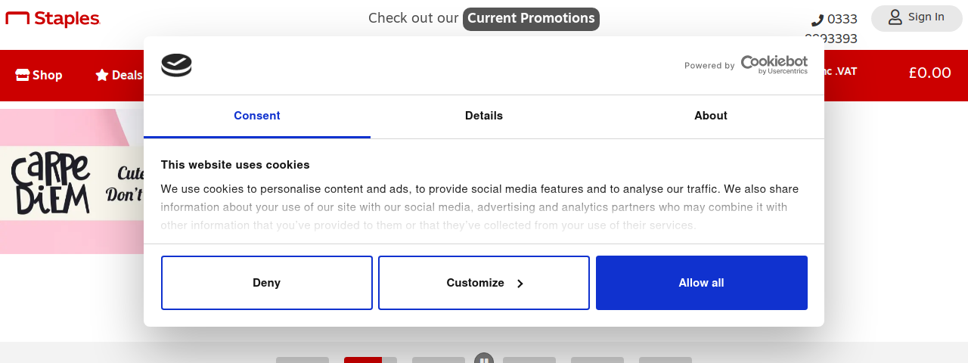Image resolution: width=968 pixels, height=363 pixels.
Task: Click Allow all cookies button
Action: 702,283
